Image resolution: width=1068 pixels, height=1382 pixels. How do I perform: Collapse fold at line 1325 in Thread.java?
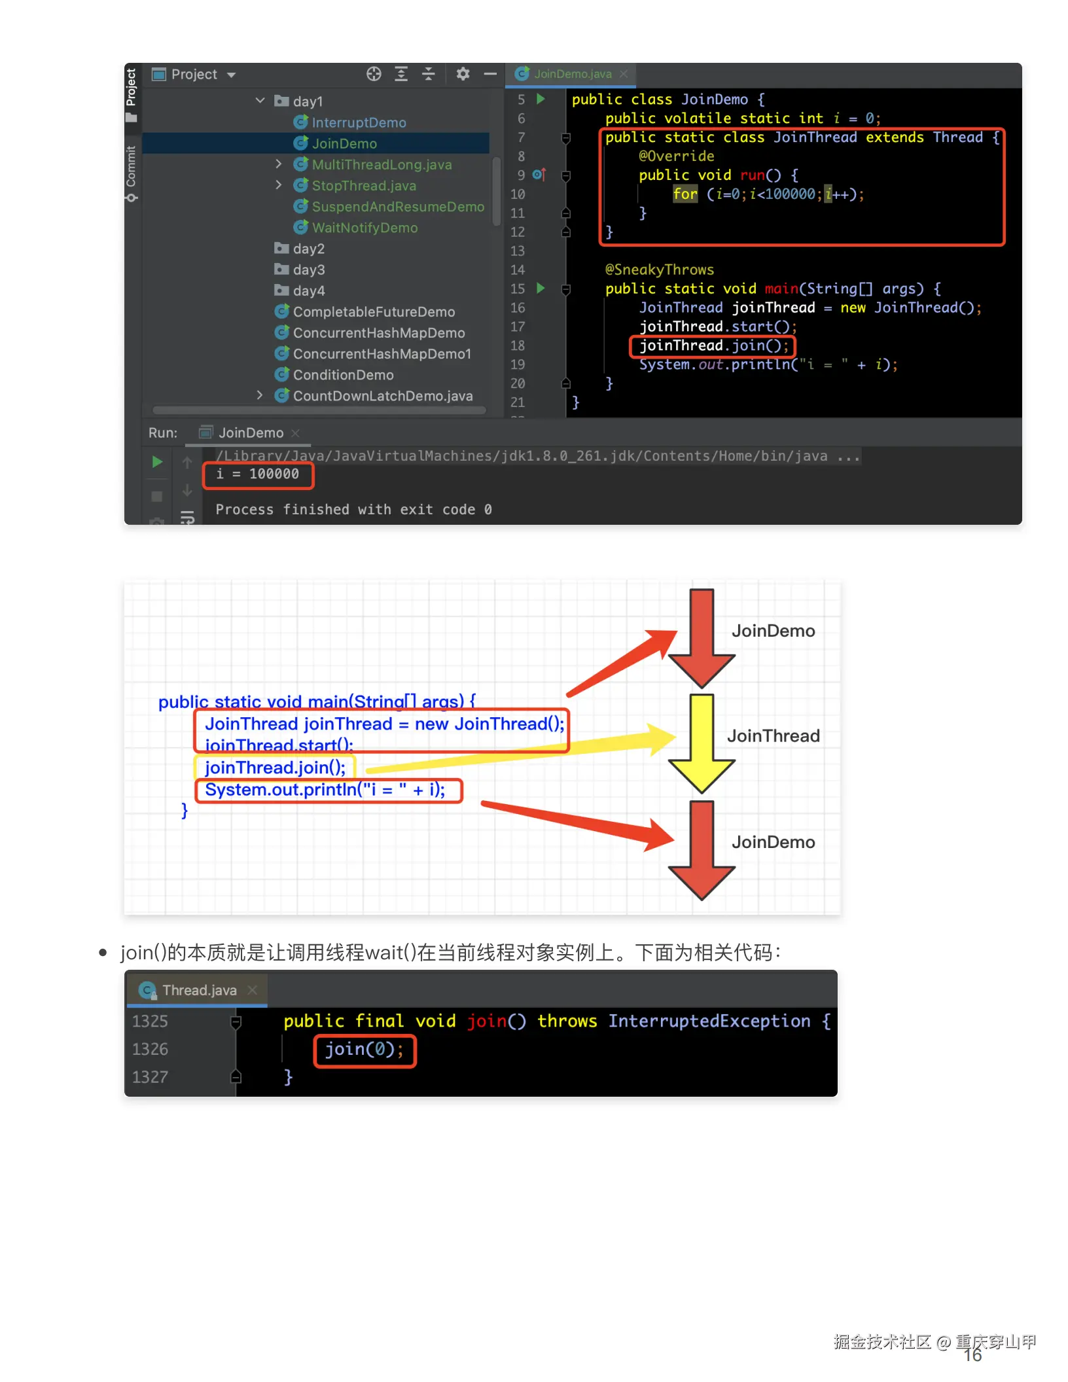pos(236,1022)
